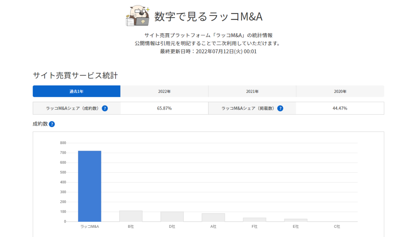
Task: Open help for ラッコM&Aシェア（成約数）
Action: click(x=104, y=108)
